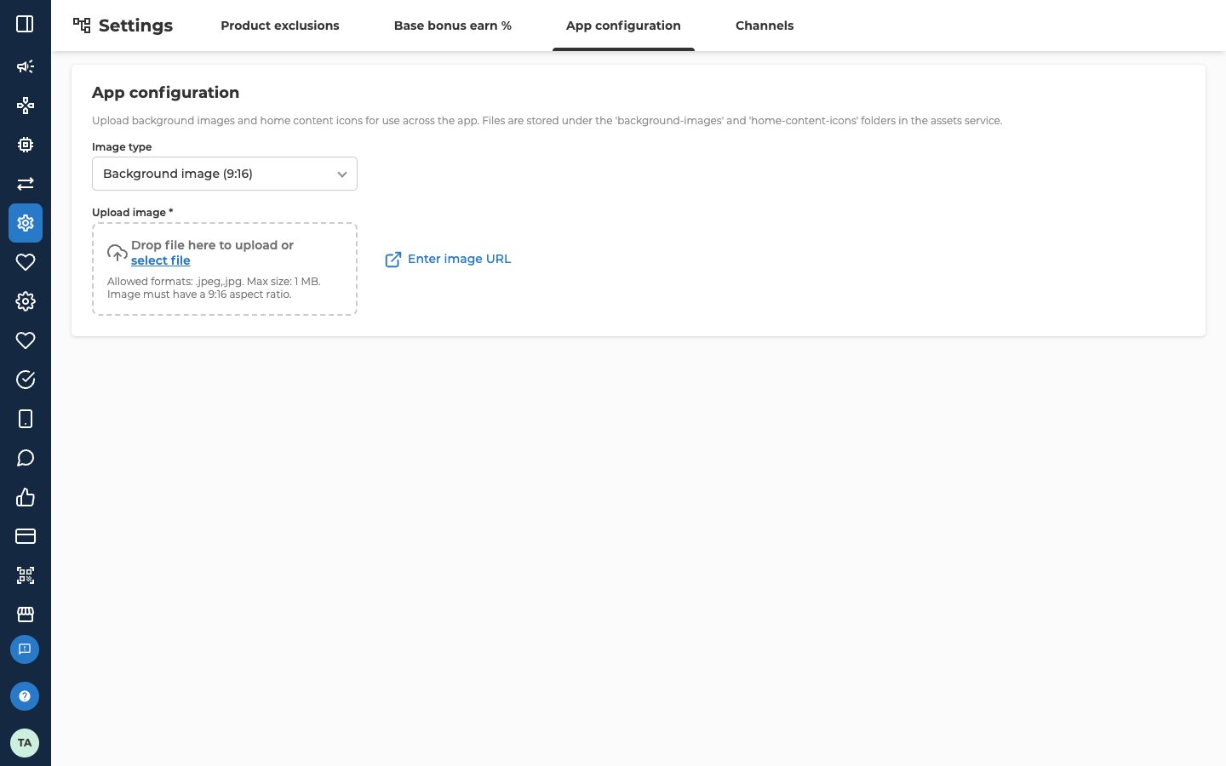Click the cloud upload icon
Screen dimensions: 1226x766
117,253
